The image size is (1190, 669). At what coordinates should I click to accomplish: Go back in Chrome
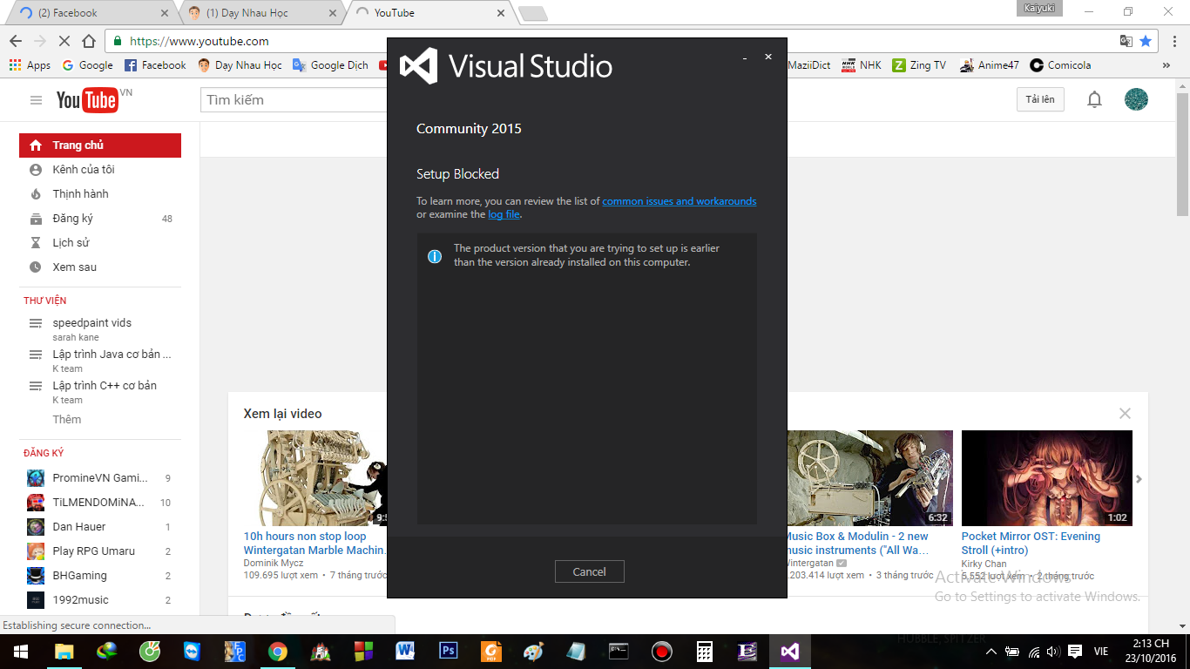(x=16, y=41)
